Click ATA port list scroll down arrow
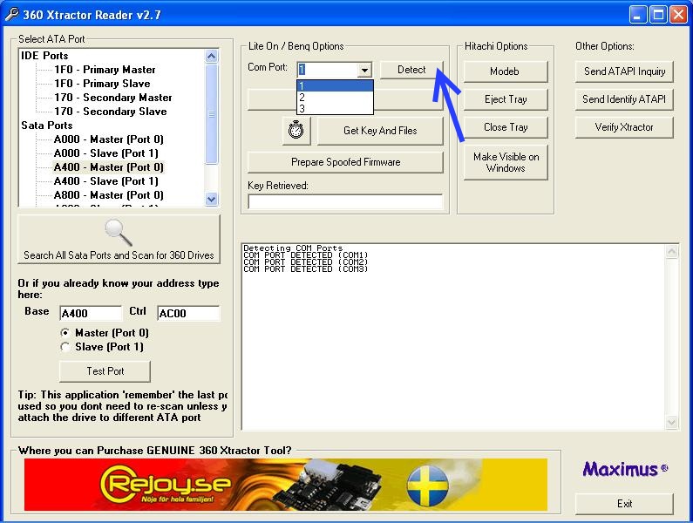 click(x=211, y=199)
